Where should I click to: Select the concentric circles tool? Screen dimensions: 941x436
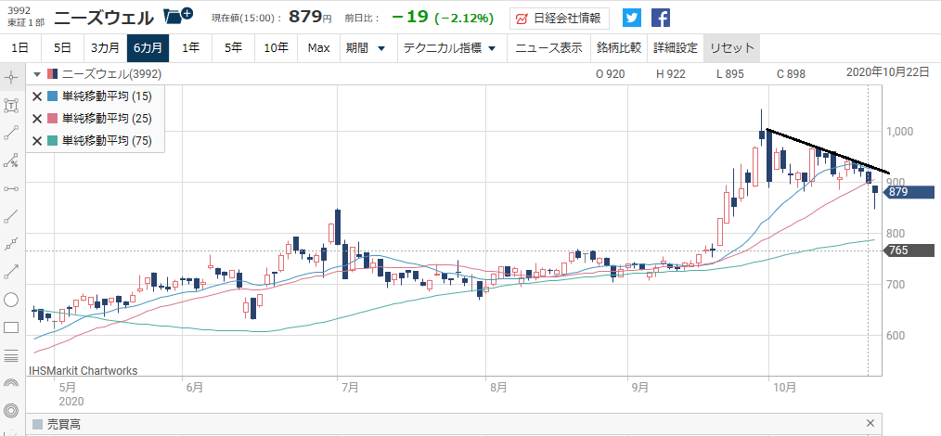click(x=11, y=411)
